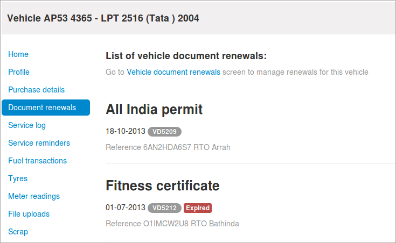
Task: Click the VD5209 badge
Action: click(x=164, y=132)
